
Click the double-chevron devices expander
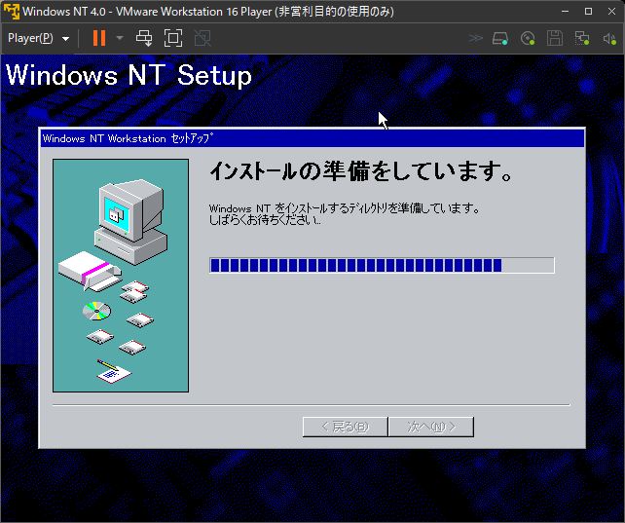475,38
